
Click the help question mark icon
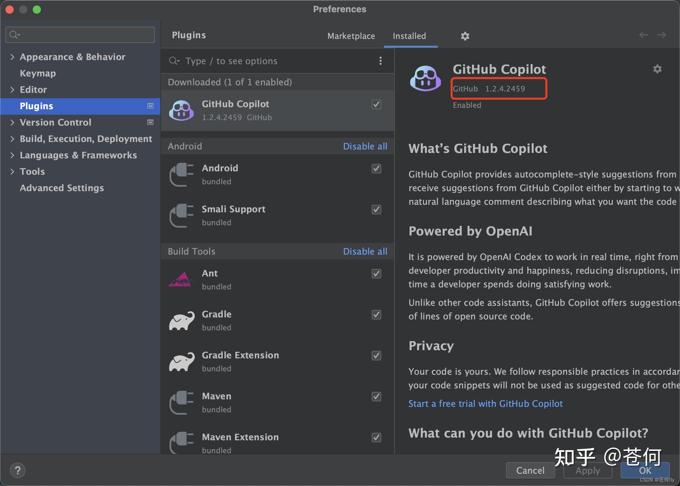click(18, 470)
